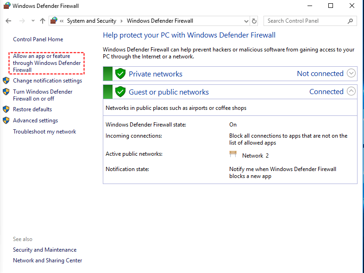The height and width of the screenshot is (273, 364).
Task: Click the Refresh button in address bar
Action: (x=254, y=21)
